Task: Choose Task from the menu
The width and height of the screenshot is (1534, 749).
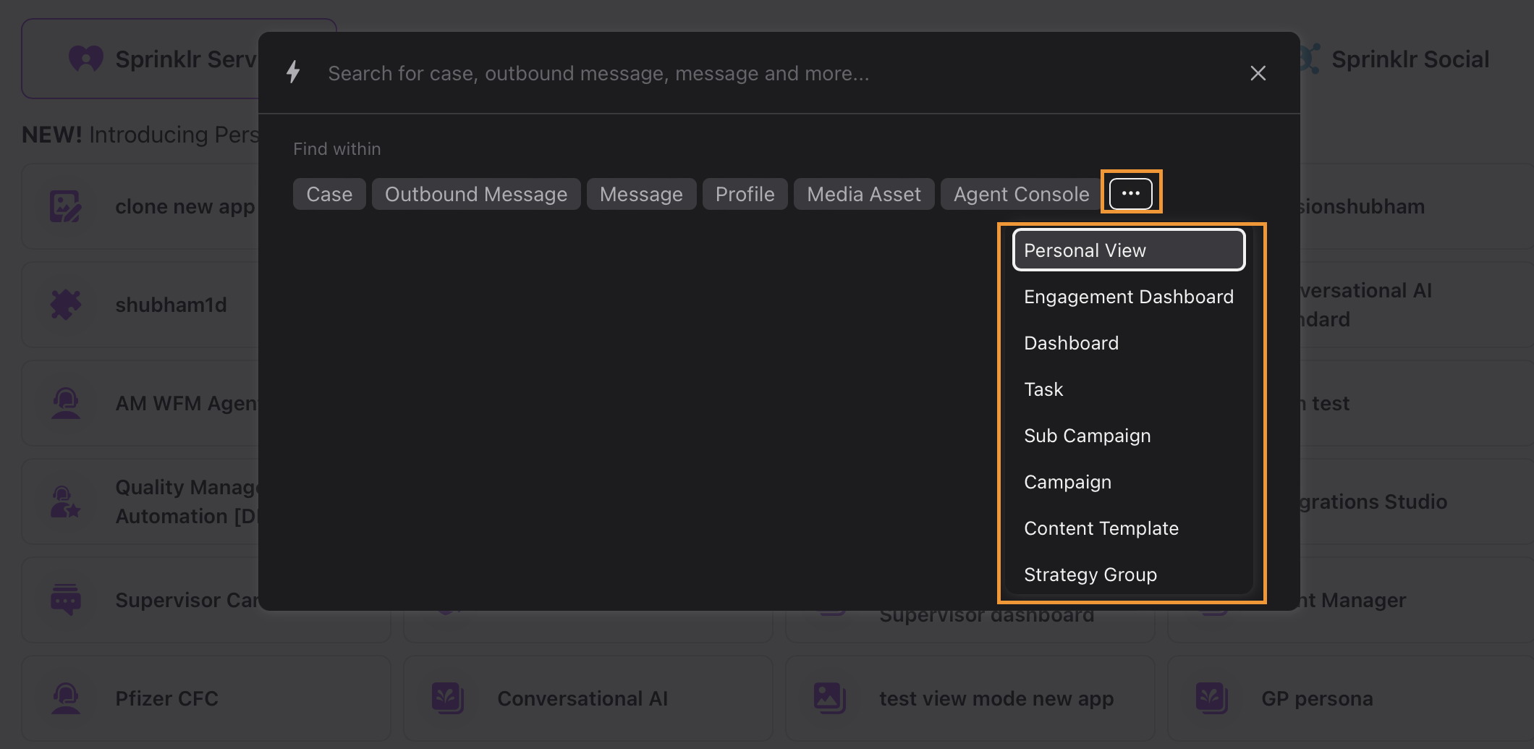Action: click(1129, 389)
